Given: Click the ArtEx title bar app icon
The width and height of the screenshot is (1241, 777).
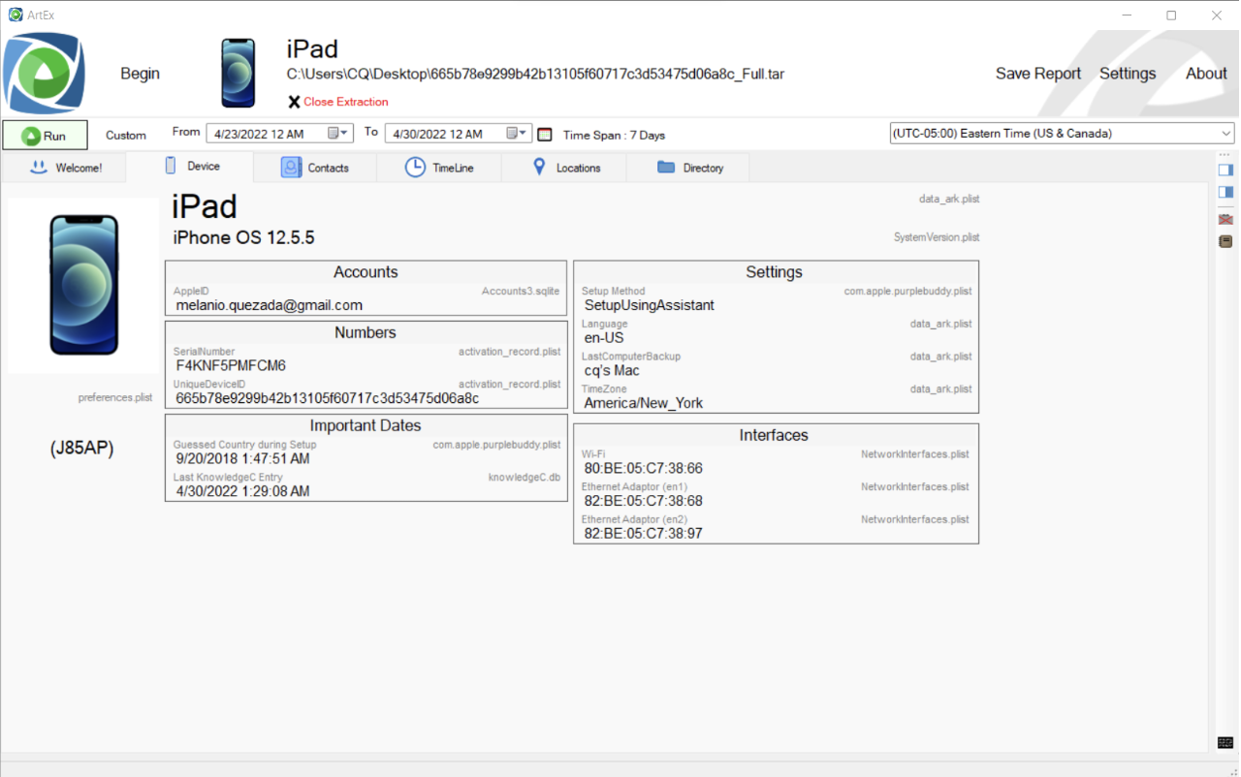Looking at the screenshot, I should [15, 15].
